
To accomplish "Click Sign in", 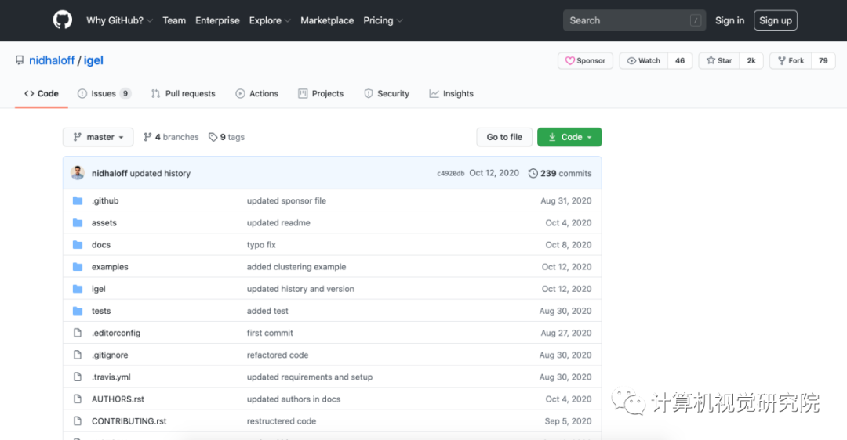I will 730,20.
